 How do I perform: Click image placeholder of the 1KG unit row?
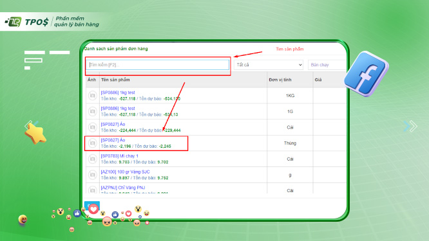(93, 96)
